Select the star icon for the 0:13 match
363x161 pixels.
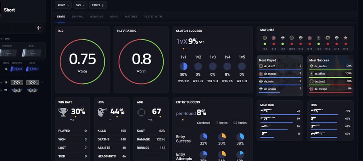346,38
